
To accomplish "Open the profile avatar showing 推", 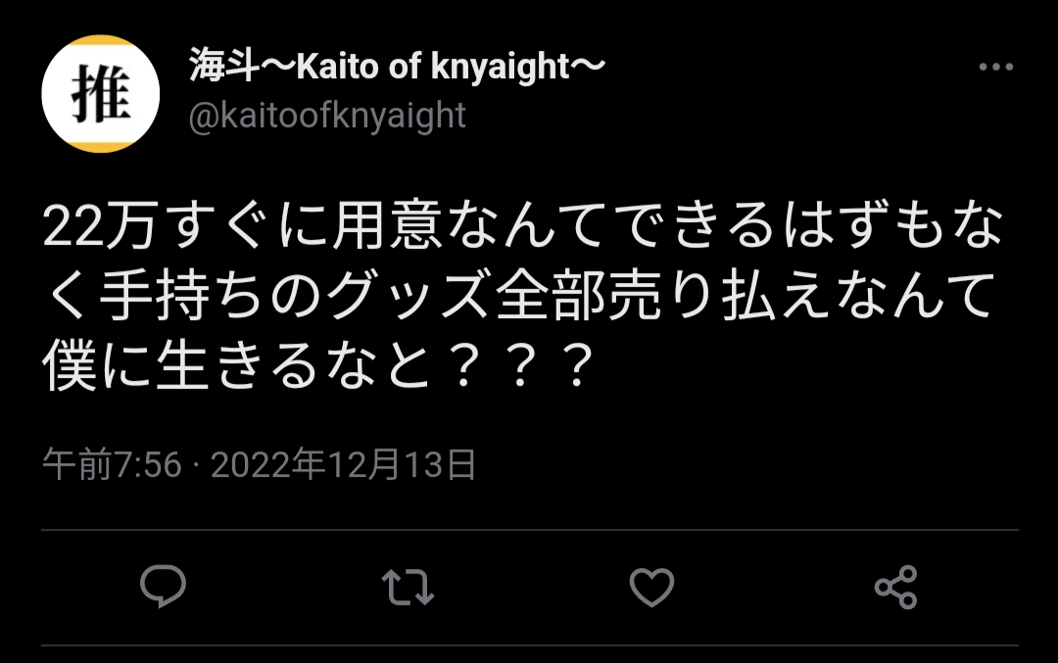I will 101,94.
